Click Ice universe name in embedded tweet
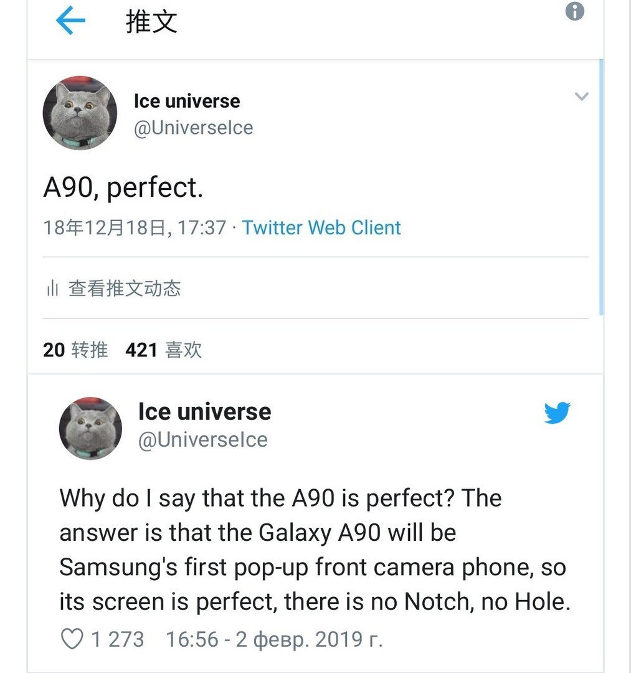Viewport: 631px width, 673px height. pyautogui.click(x=204, y=411)
